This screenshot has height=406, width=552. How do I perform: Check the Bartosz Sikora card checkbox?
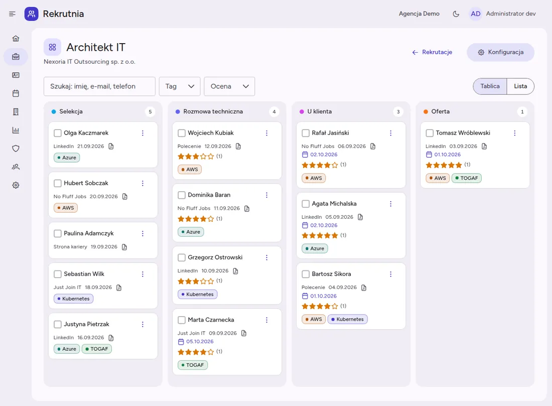pyautogui.click(x=306, y=274)
